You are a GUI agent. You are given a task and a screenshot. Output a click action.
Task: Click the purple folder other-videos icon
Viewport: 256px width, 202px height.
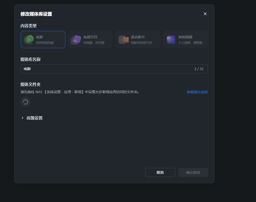click(171, 40)
